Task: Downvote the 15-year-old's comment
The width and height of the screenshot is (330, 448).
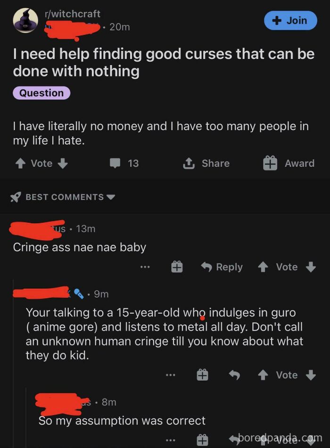Action: pyautogui.click(x=310, y=375)
